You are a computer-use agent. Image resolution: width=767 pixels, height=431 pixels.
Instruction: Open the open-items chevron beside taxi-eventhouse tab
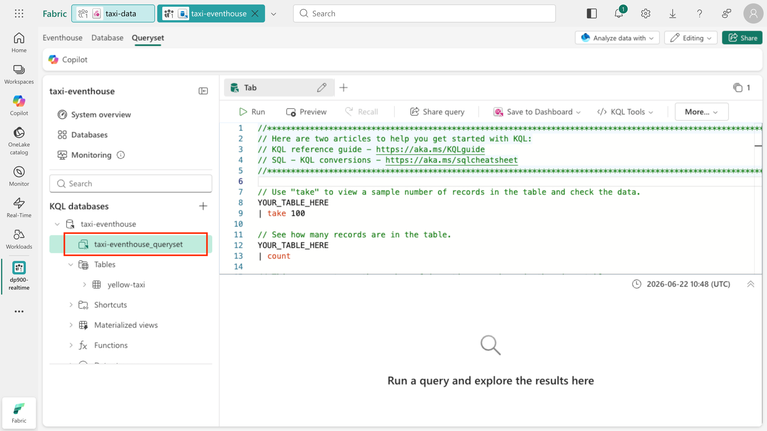pos(274,14)
